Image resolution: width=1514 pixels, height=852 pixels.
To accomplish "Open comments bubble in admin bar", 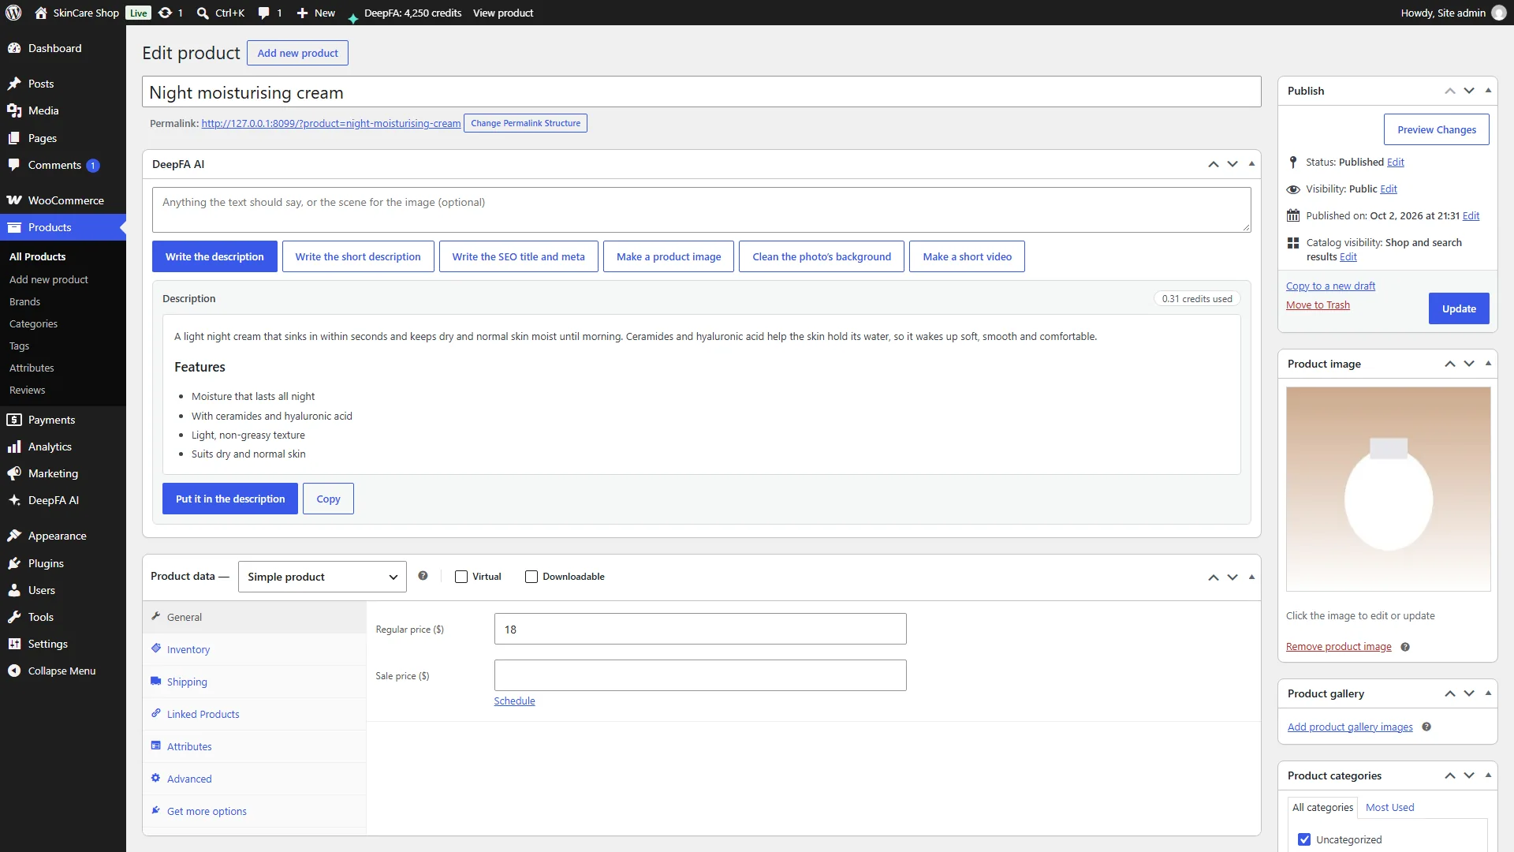I will (270, 13).
